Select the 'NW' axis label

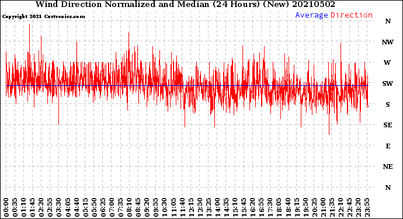point(388,42)
